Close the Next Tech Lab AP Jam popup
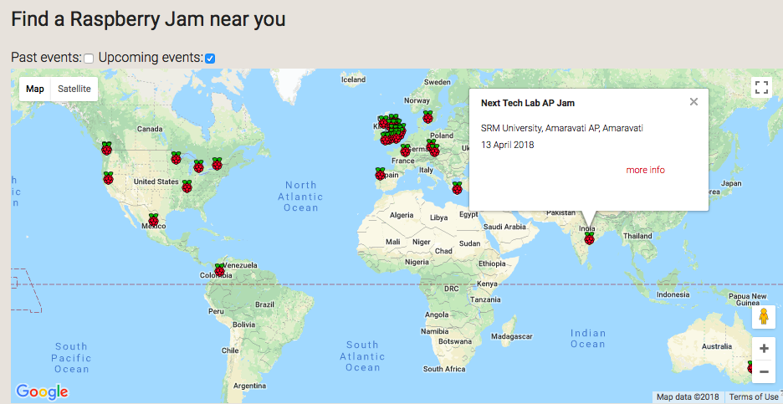This screenshot has height=404, width=783. tap(693, 102)
